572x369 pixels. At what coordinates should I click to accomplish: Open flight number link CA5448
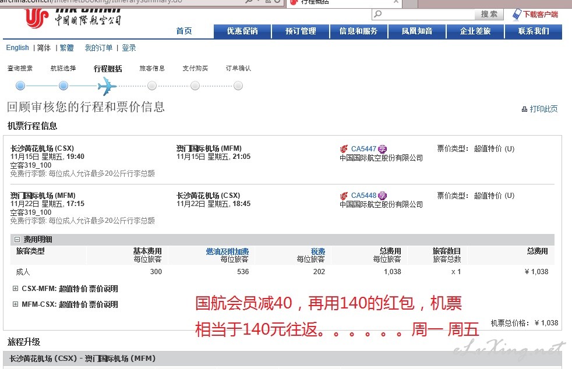click(363, 196)
